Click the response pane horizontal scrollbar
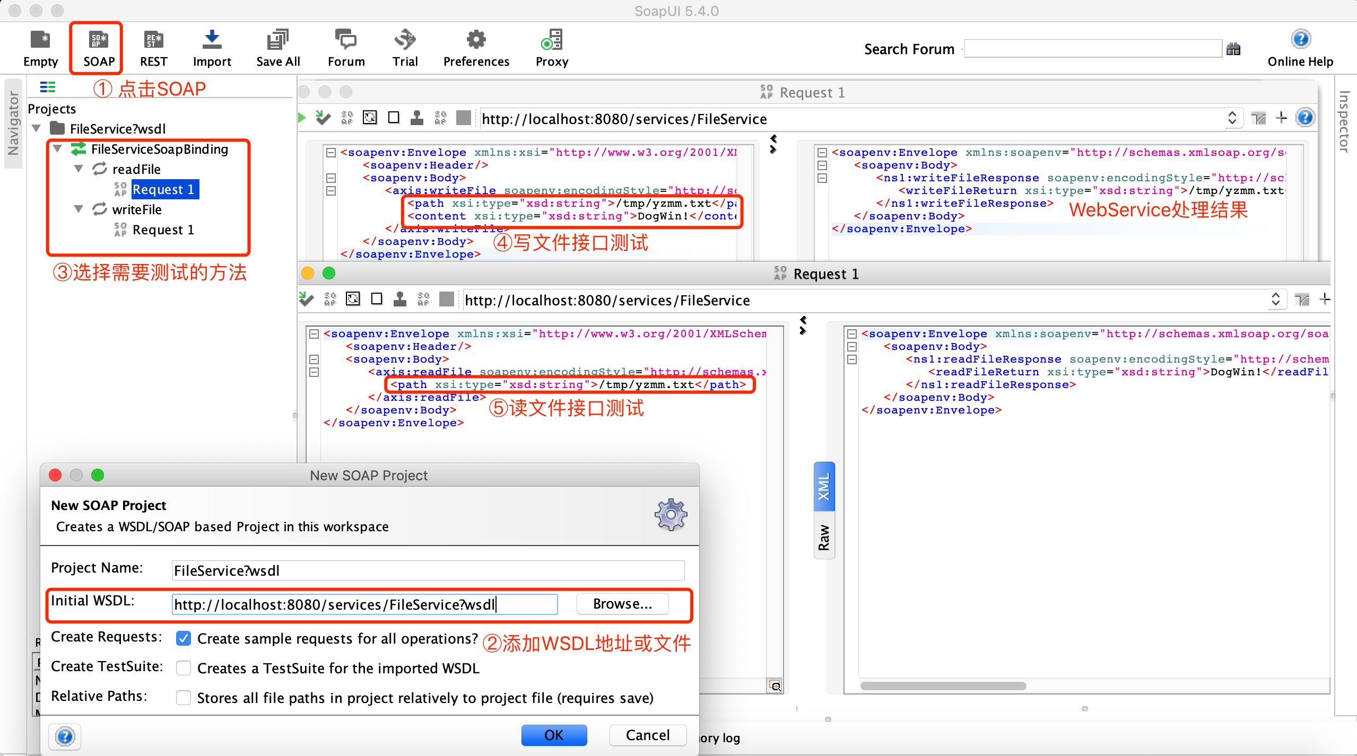1357x756 pixels. tap(943, 685)
